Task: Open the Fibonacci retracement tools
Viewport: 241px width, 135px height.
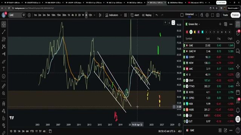Action: 4,39
